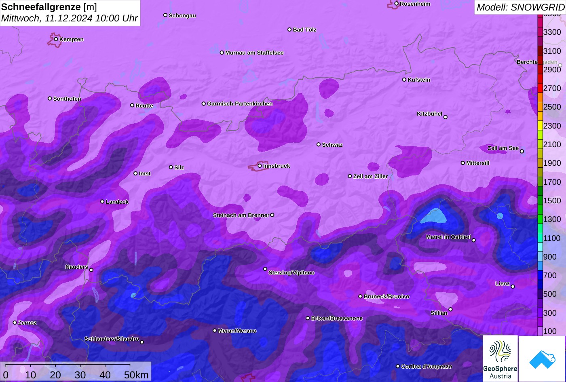Click the Landeck location dot

tap(102, 202)
